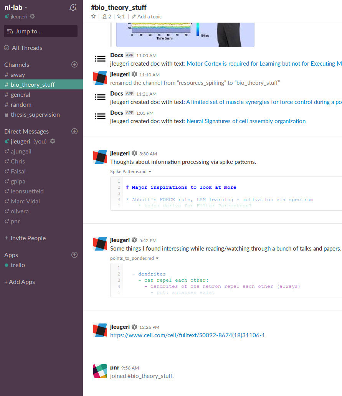Select the bio_theory_stuff channel
Screen dimensions: 342x396
point(41,84)
